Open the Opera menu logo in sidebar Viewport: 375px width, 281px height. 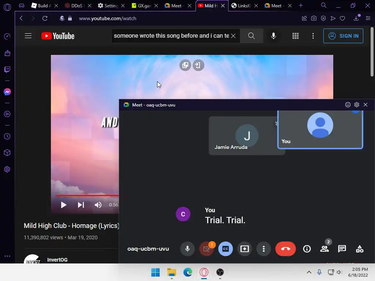click(7, 7)
